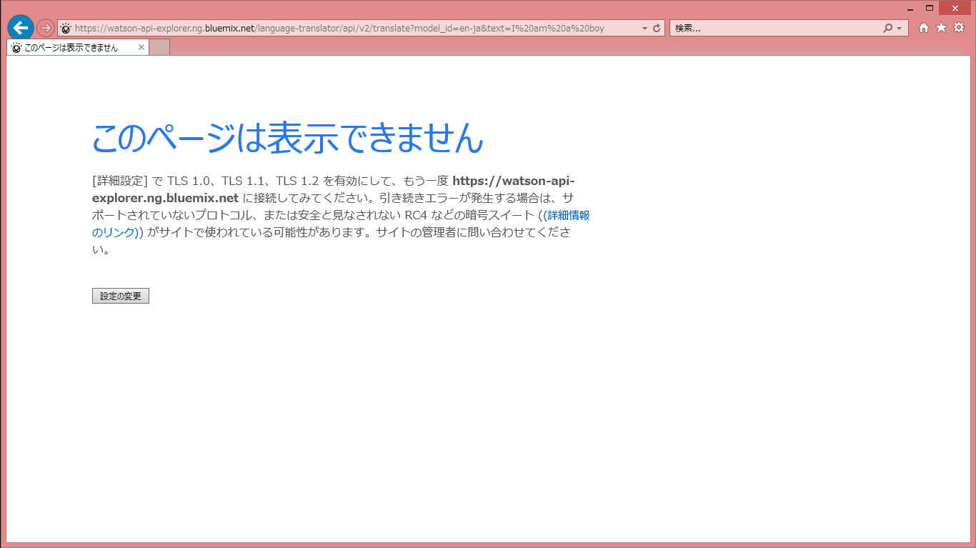
Task: Click the Forward navigation arrow
Action: pos(45,28)
